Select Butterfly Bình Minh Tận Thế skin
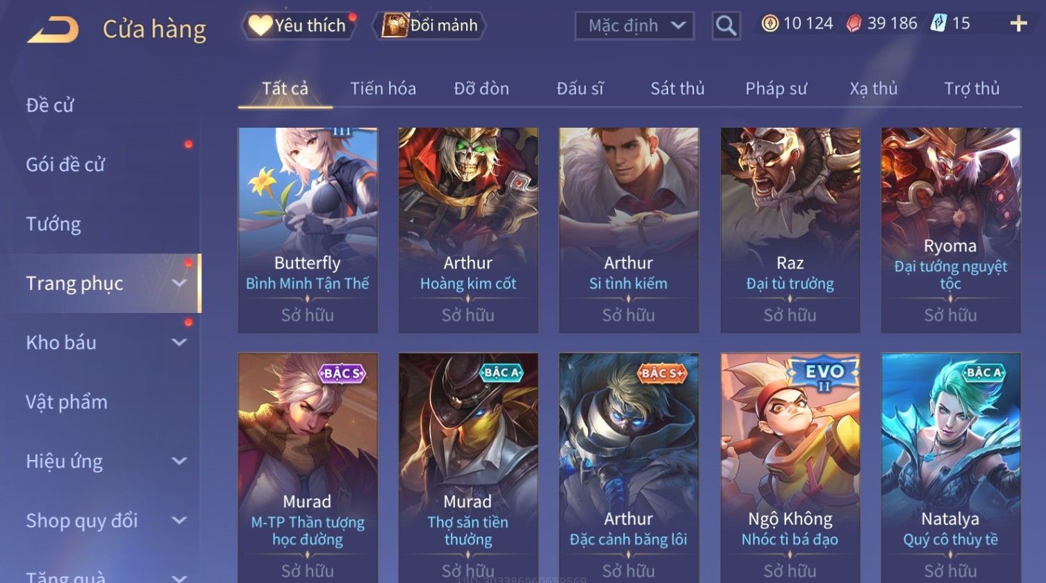Screen dimensions: 1046x583 [308, 230]
